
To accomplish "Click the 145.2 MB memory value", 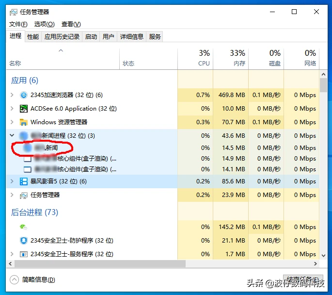I will click(232, 227).
